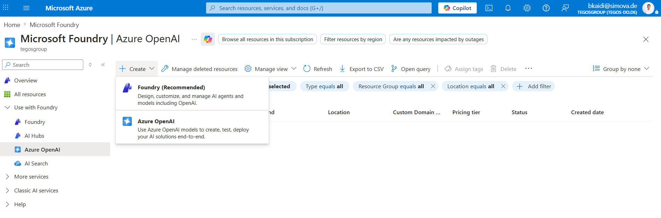Open the Azure apps grid launcher

[x=6, y=8]
